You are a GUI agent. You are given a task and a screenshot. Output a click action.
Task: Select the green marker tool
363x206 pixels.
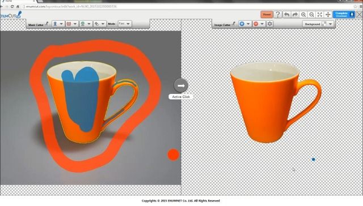tap(83, 24)
